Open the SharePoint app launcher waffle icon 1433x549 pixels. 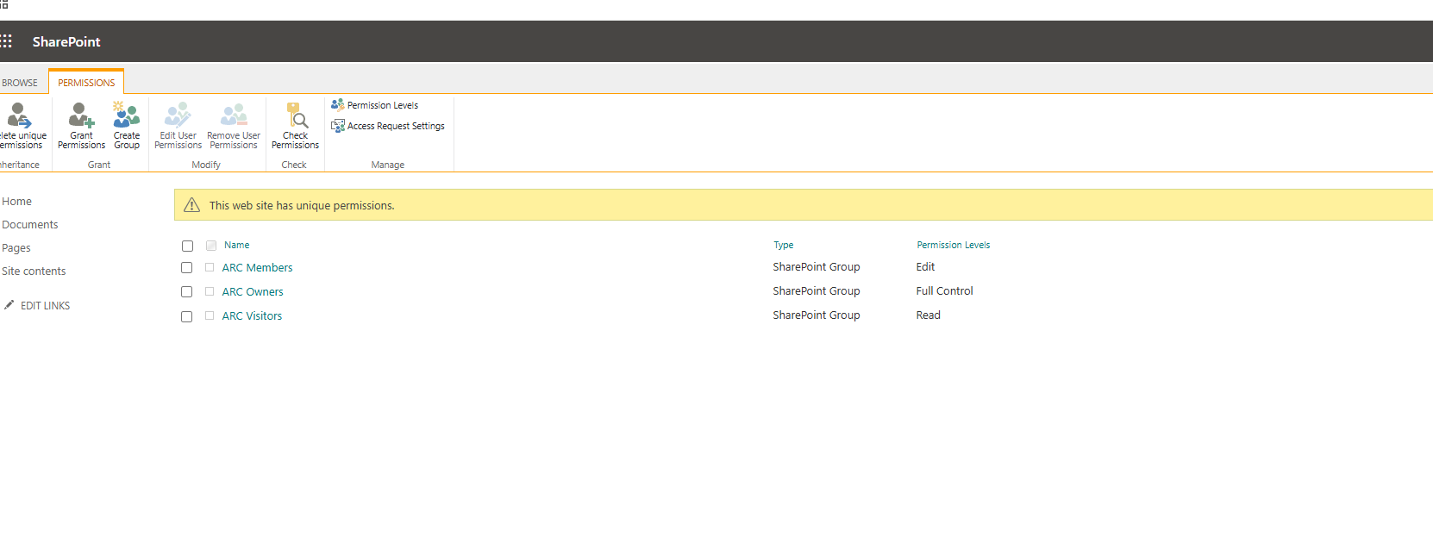click(6, 41)
